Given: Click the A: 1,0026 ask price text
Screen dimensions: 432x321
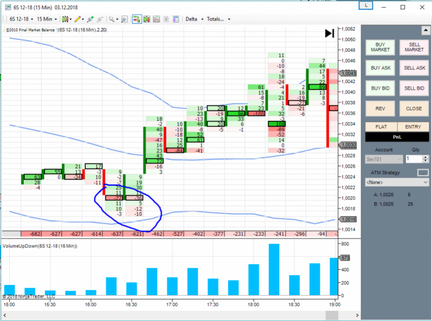Looking at the screenshot, I should pyautogui.click(x=383, y=195).
